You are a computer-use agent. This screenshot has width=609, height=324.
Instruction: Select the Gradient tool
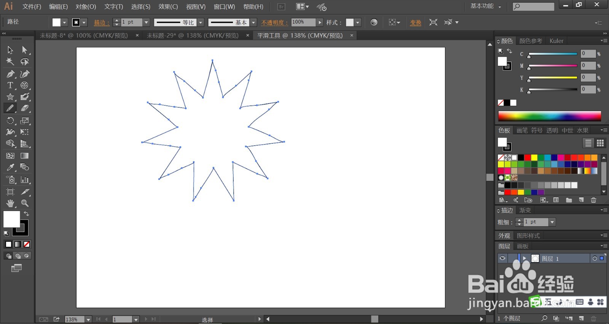[x=24, y=156]
